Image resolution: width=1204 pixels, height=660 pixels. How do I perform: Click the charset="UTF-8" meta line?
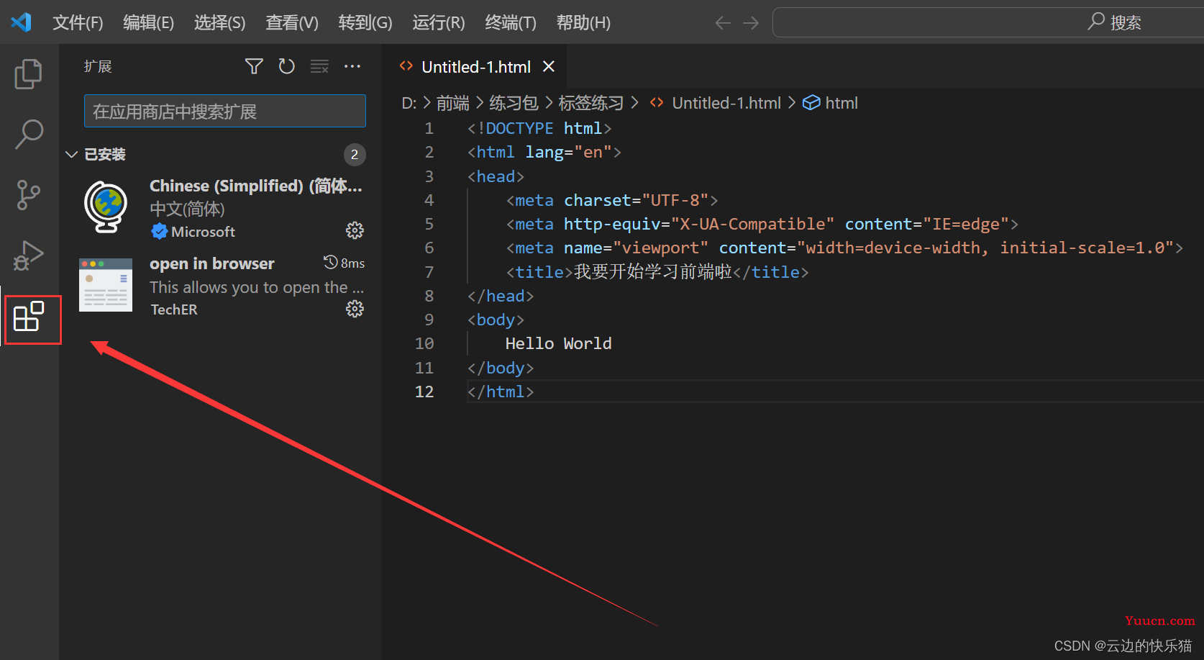[611, 200]
